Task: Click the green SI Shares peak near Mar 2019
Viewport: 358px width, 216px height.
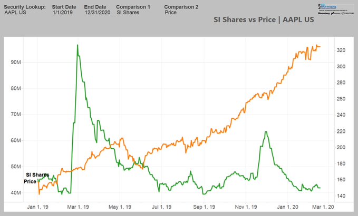Action: [78, 46]
